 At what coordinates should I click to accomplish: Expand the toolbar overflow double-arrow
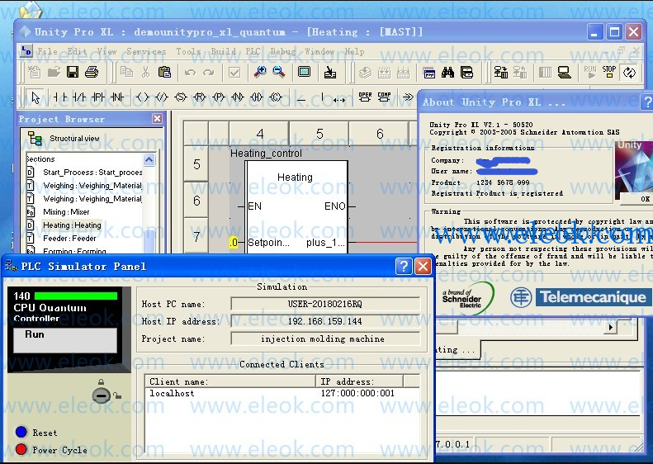[x=408, y=97]
